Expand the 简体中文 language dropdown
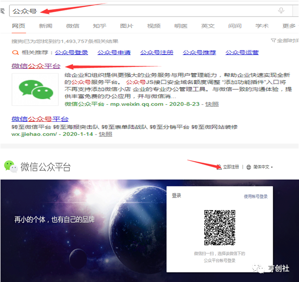This screenshot has width=299, height=282. coord(263,167)
